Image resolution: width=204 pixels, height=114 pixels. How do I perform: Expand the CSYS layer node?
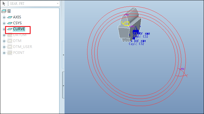pyautogui.click(x=4, y=23)
